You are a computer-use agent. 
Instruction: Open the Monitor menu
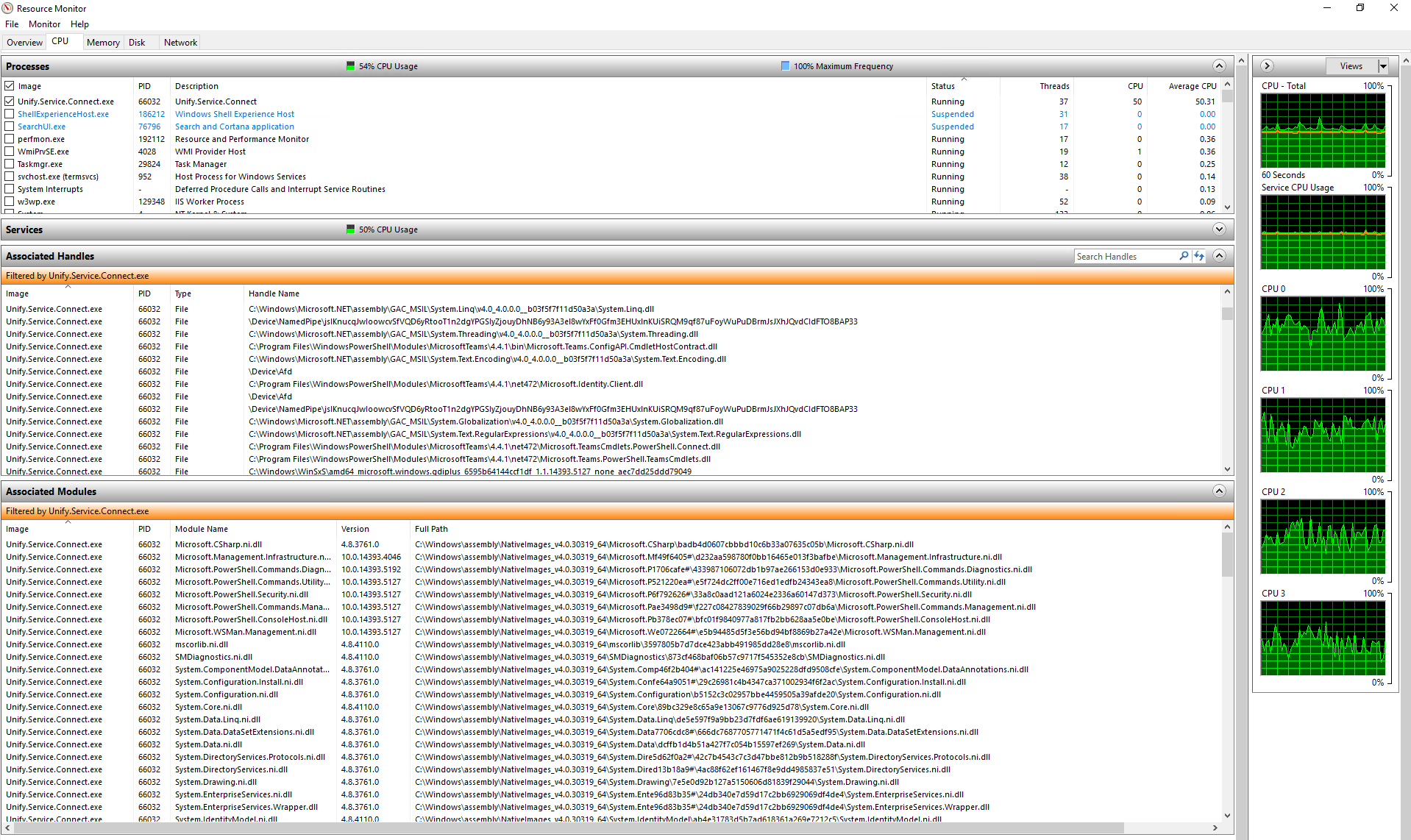(44, 24)
